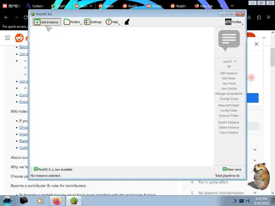Screen dimensions: 275x206
Task: Click Launch in the instance sidebar
Action: coord(227,61)
